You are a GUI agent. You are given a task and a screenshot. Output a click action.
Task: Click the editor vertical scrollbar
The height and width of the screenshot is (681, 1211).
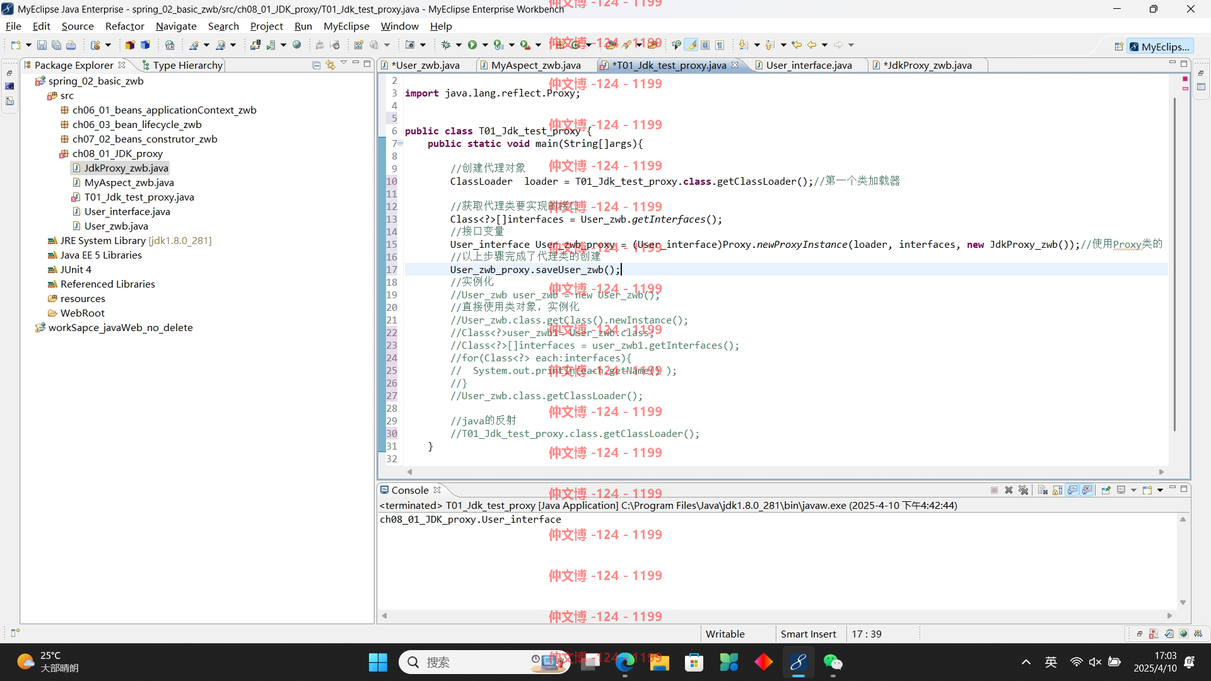coord(1174,265)
